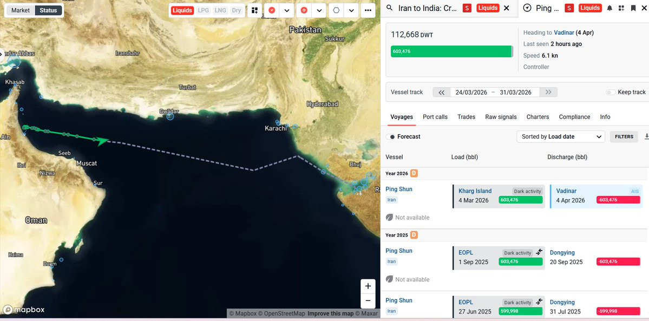Click the green 603,476 cargo capacity bar

(451, 51)
